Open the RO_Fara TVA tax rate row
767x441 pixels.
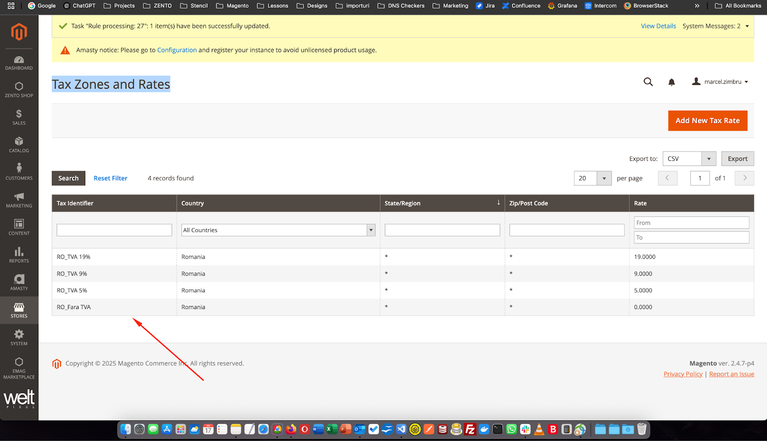coord(403,307)
